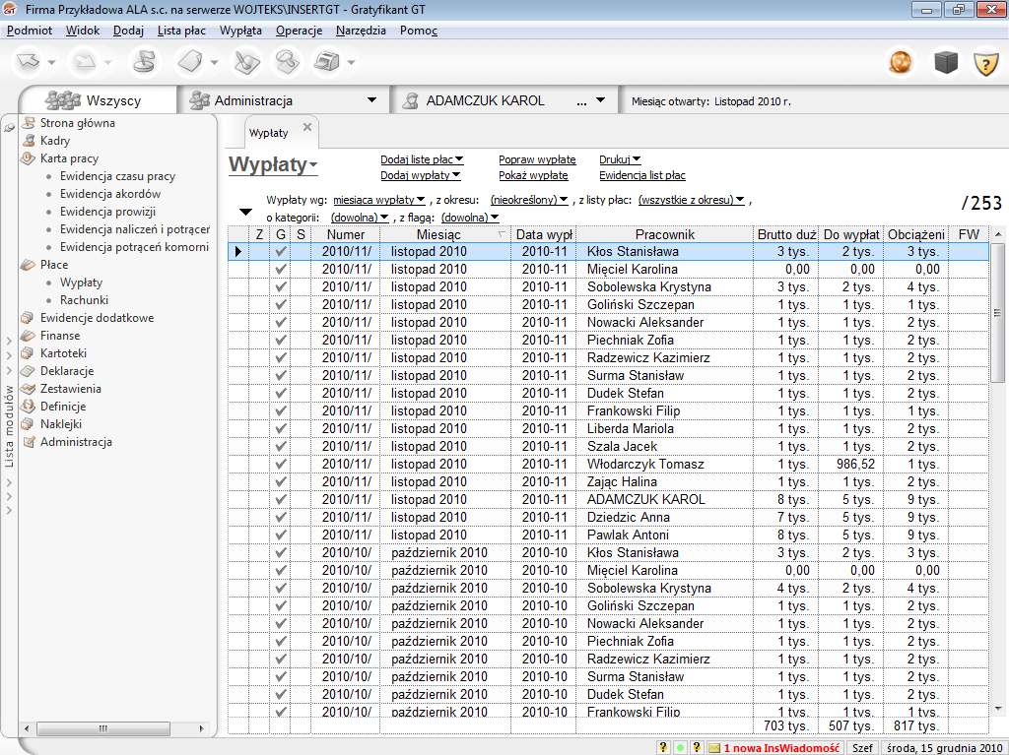
Task: Click the Definicje icon in module list
Action: click(x=29, y=407)
